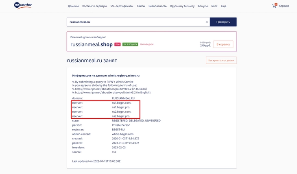
Task: Select created date 2020-01-03T19:54:37Z
Action: click(125, 139)
